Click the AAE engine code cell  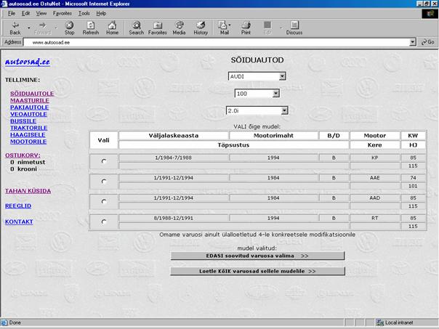[374, 178]
